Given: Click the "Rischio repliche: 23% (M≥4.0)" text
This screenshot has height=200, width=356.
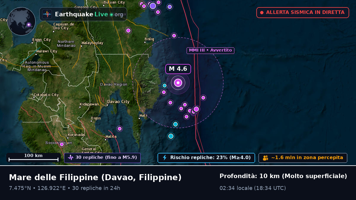Looking at the screenshot, I should click(211, 158).
